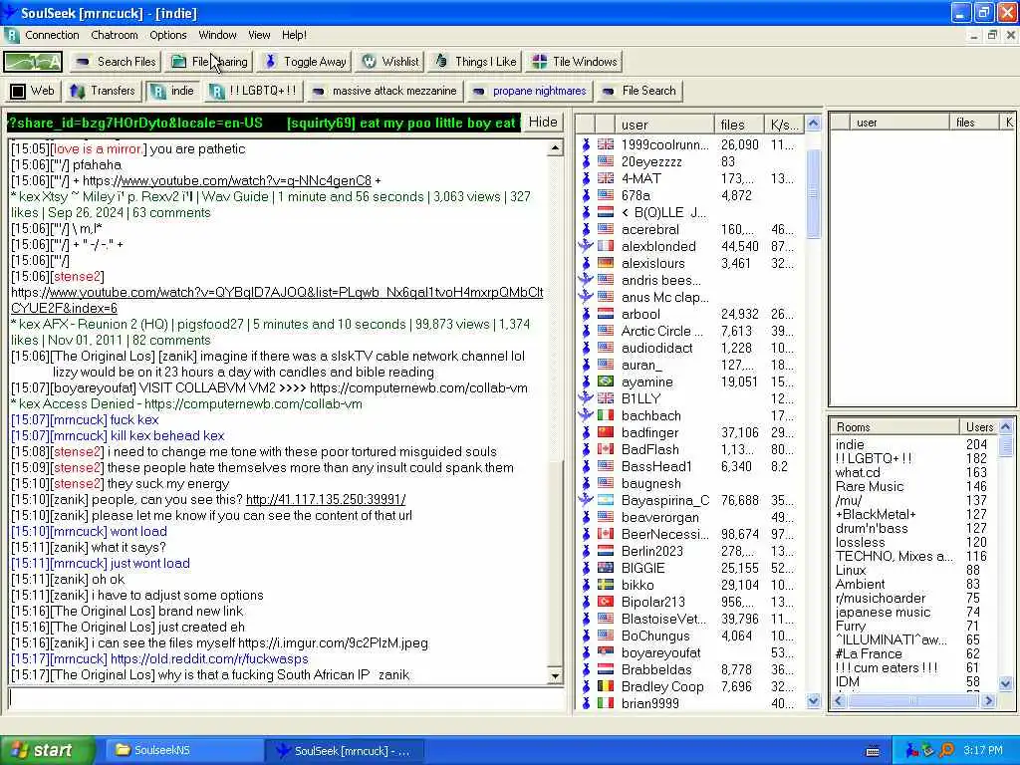
Task: Click the chat message input field
Action: click(x=285, y=698)
